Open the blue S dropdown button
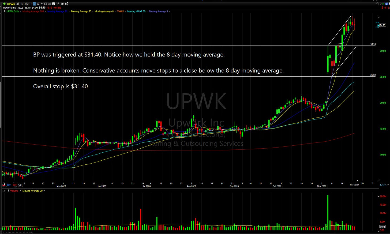This screenshot has width=390, height=234. click(387, 4)
